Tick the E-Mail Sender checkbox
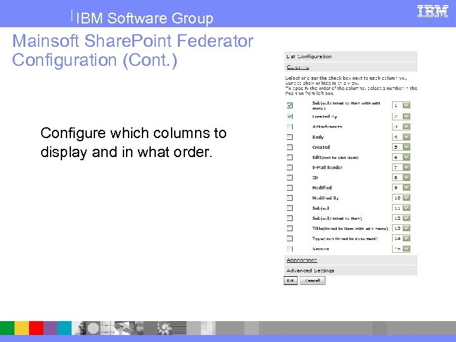 (x=289, y=167)
